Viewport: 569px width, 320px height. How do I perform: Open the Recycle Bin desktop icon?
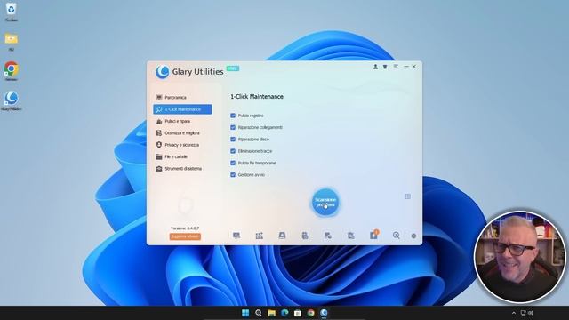click(12, 12)
